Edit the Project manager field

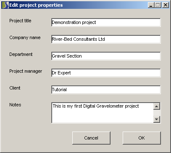[x=106, y=73]
